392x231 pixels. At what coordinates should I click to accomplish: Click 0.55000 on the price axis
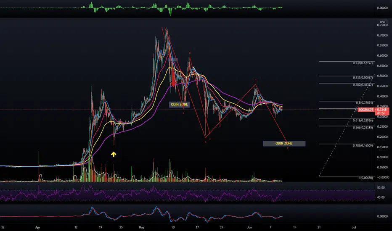click(x=382, y=66)
